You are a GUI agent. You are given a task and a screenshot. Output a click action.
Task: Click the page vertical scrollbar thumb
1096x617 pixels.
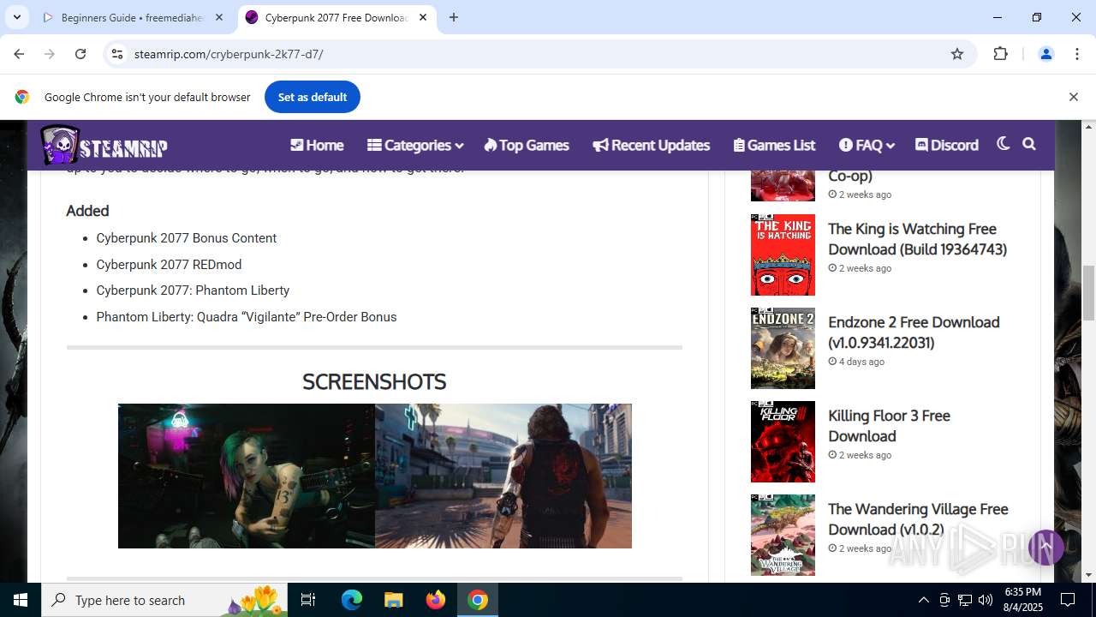tap(1088, 293)
